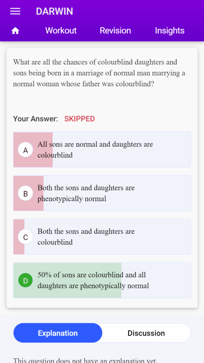Click the pink response bar of option A
The height and width of the screenshot is (363, 204).
33,150
